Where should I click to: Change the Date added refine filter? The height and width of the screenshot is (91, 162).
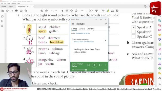pyautogui.click(x=79, y=33)
